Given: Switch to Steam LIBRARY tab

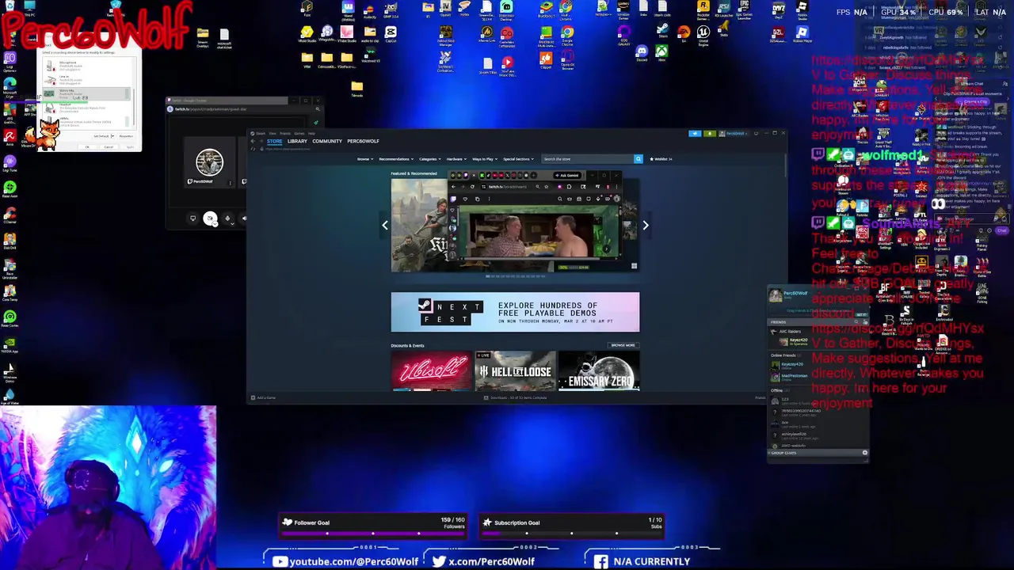Looking at the screenshot, I should pyautogui.click(x=297, y=141).
